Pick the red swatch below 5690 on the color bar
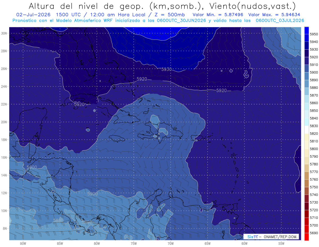 click(307, 237)
